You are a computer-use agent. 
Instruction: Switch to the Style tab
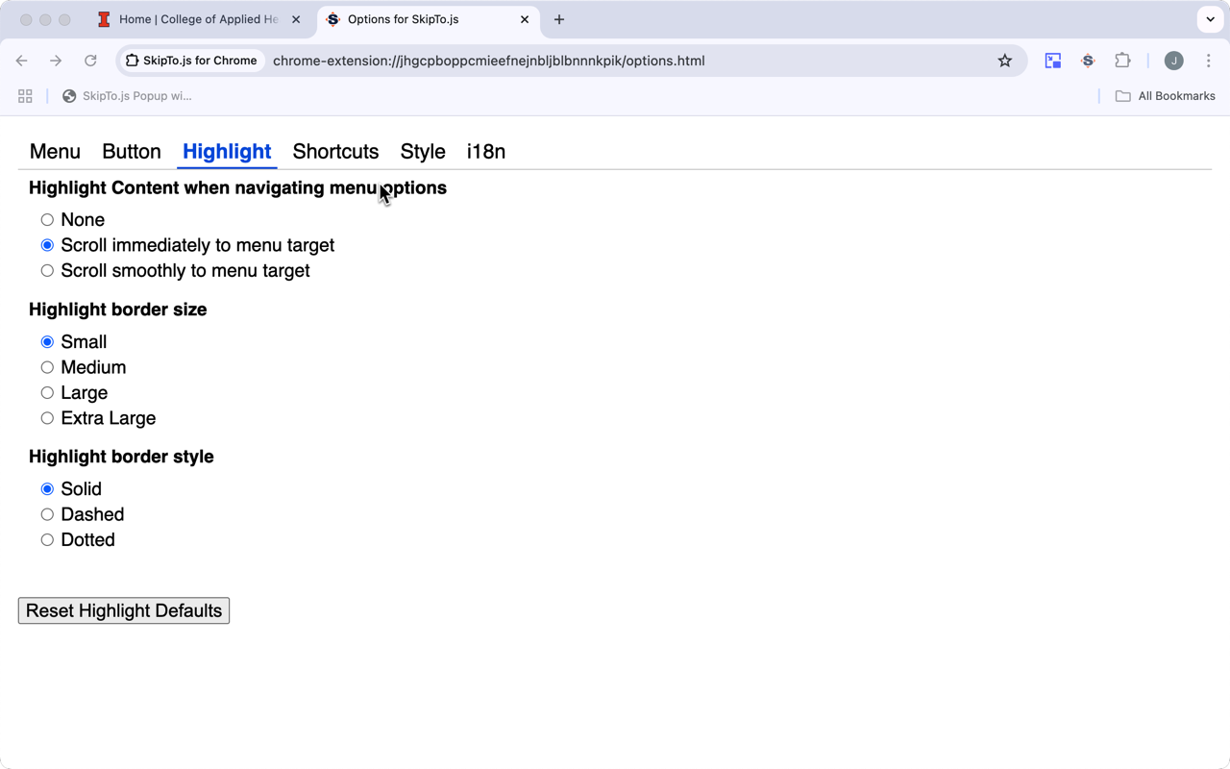click(423, 152)
